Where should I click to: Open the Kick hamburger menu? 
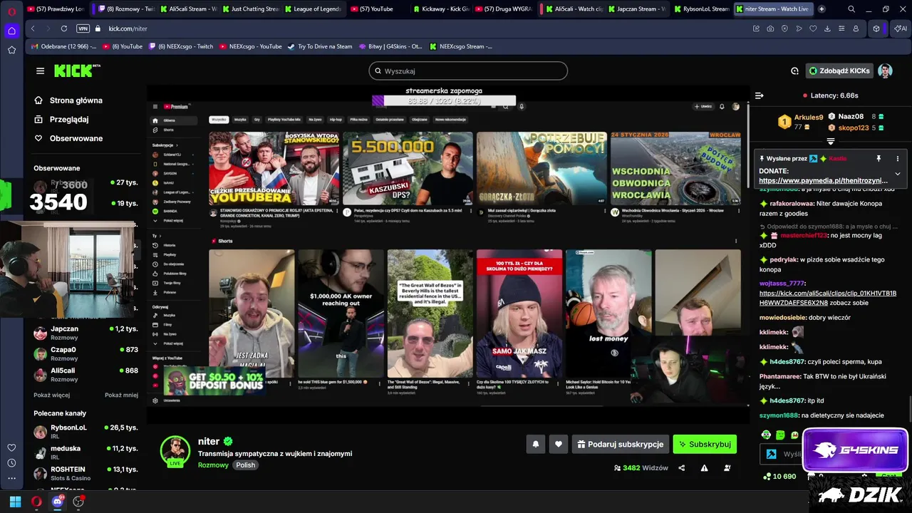(40, 71)
